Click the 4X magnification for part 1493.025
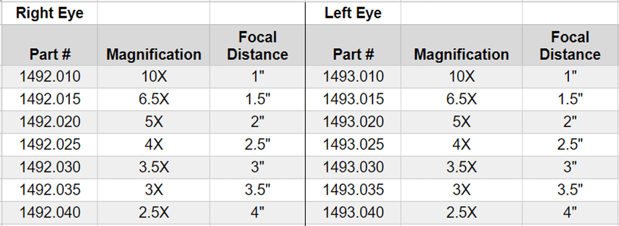Viewport: 619px width, 226px height. (462, 144)
